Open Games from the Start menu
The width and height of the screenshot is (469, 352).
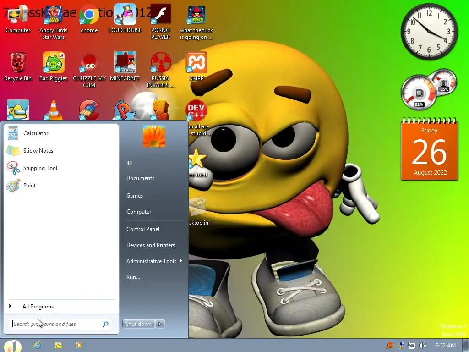(135, 196)
